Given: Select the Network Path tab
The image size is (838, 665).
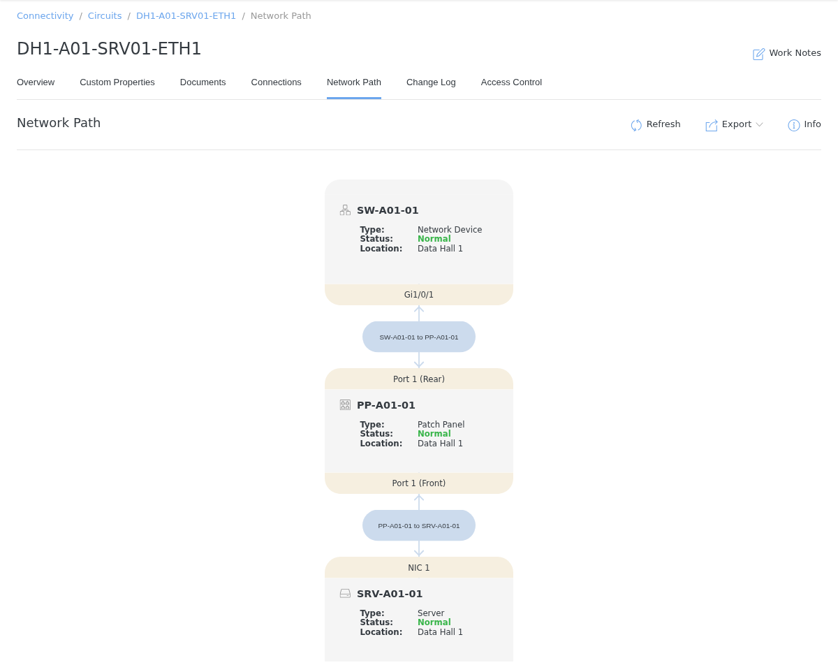Looking at the screenshot, I should tap(354, 82).
